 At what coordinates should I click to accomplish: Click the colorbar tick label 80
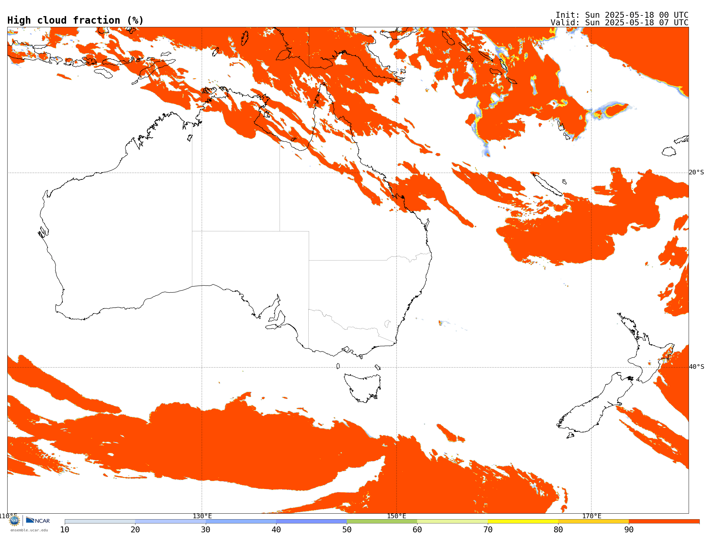(x=558, y=530)
